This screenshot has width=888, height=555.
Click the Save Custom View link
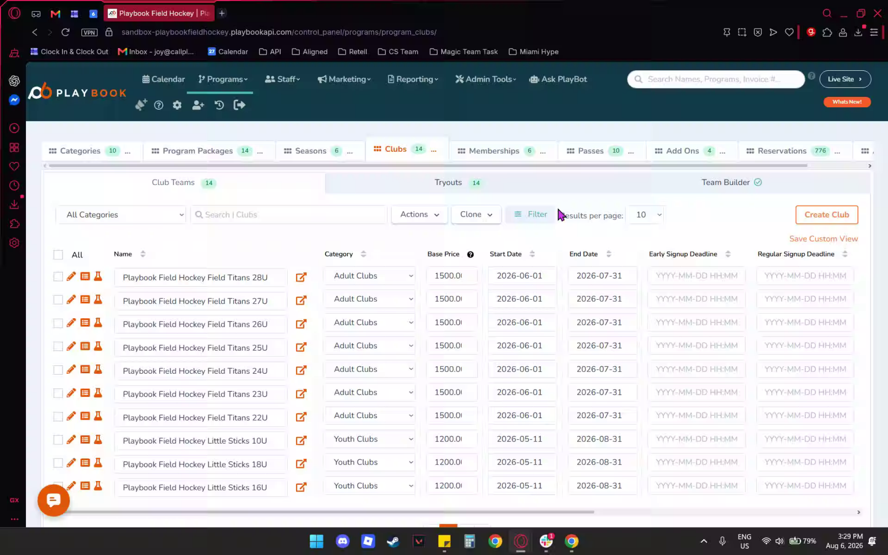coord(823,239)
